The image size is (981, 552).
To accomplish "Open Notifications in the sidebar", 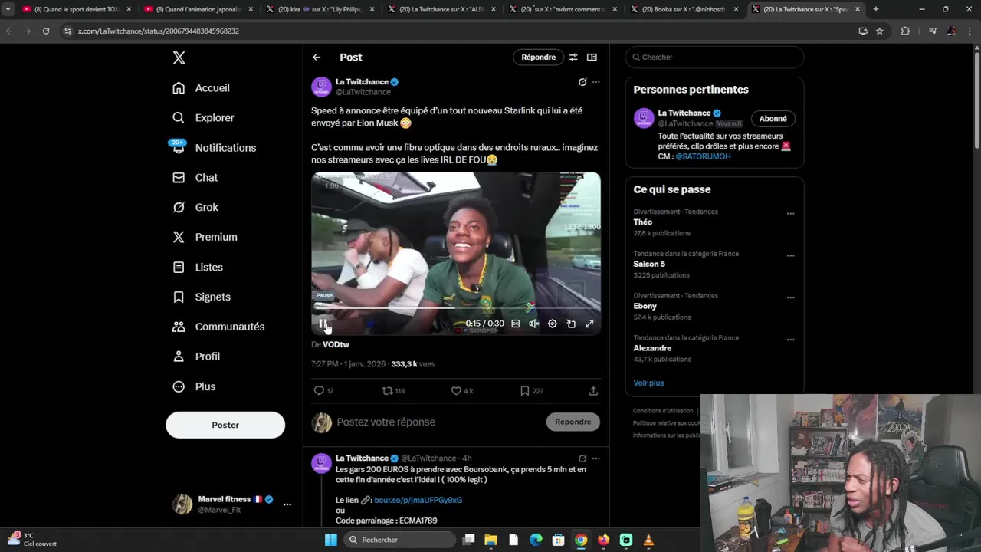I will click(x=215, y=148).
